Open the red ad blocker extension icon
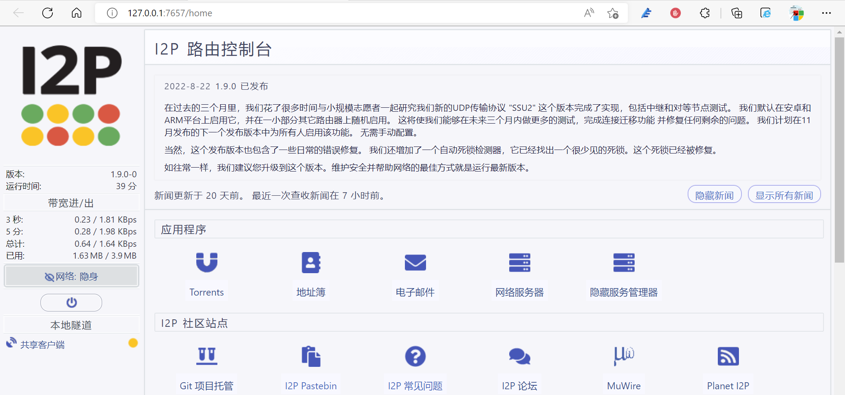Image resolution: width=845 pixels, height=395 pixels. (676, 13)
